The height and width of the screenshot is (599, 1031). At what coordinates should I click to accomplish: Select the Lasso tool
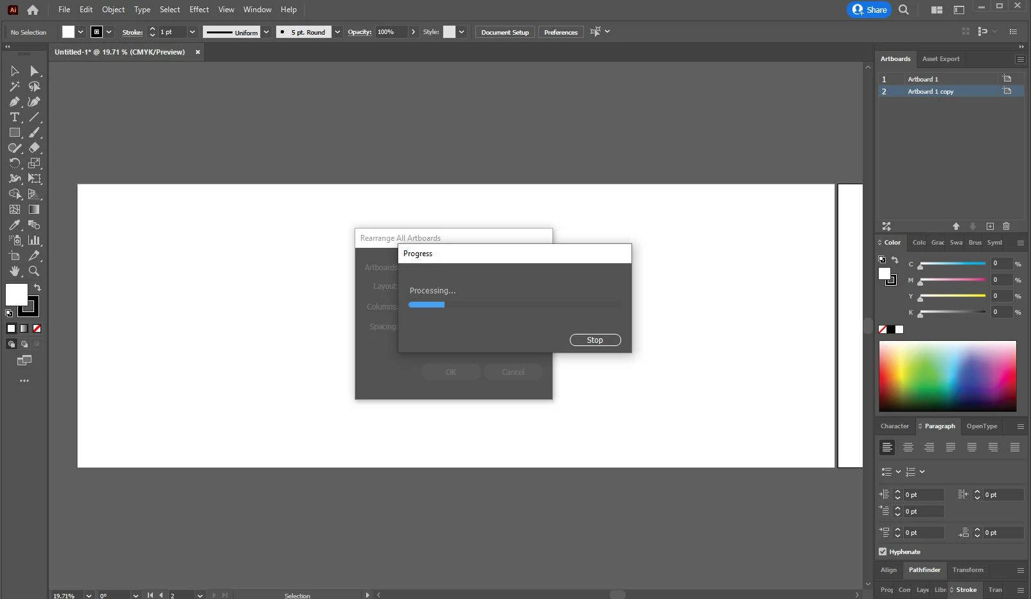pyautogui.click(x=35, y=87)
